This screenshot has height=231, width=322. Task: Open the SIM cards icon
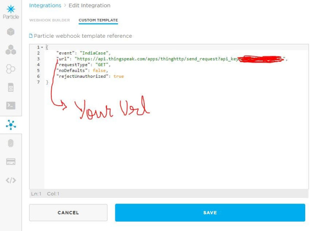pos(11,87)
